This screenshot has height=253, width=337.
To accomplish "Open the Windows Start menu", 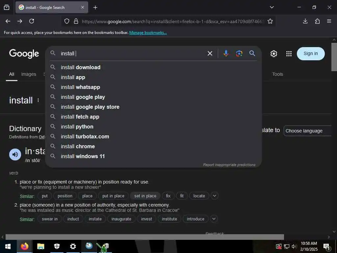I will pyautogui.click(x=8, y=246).
